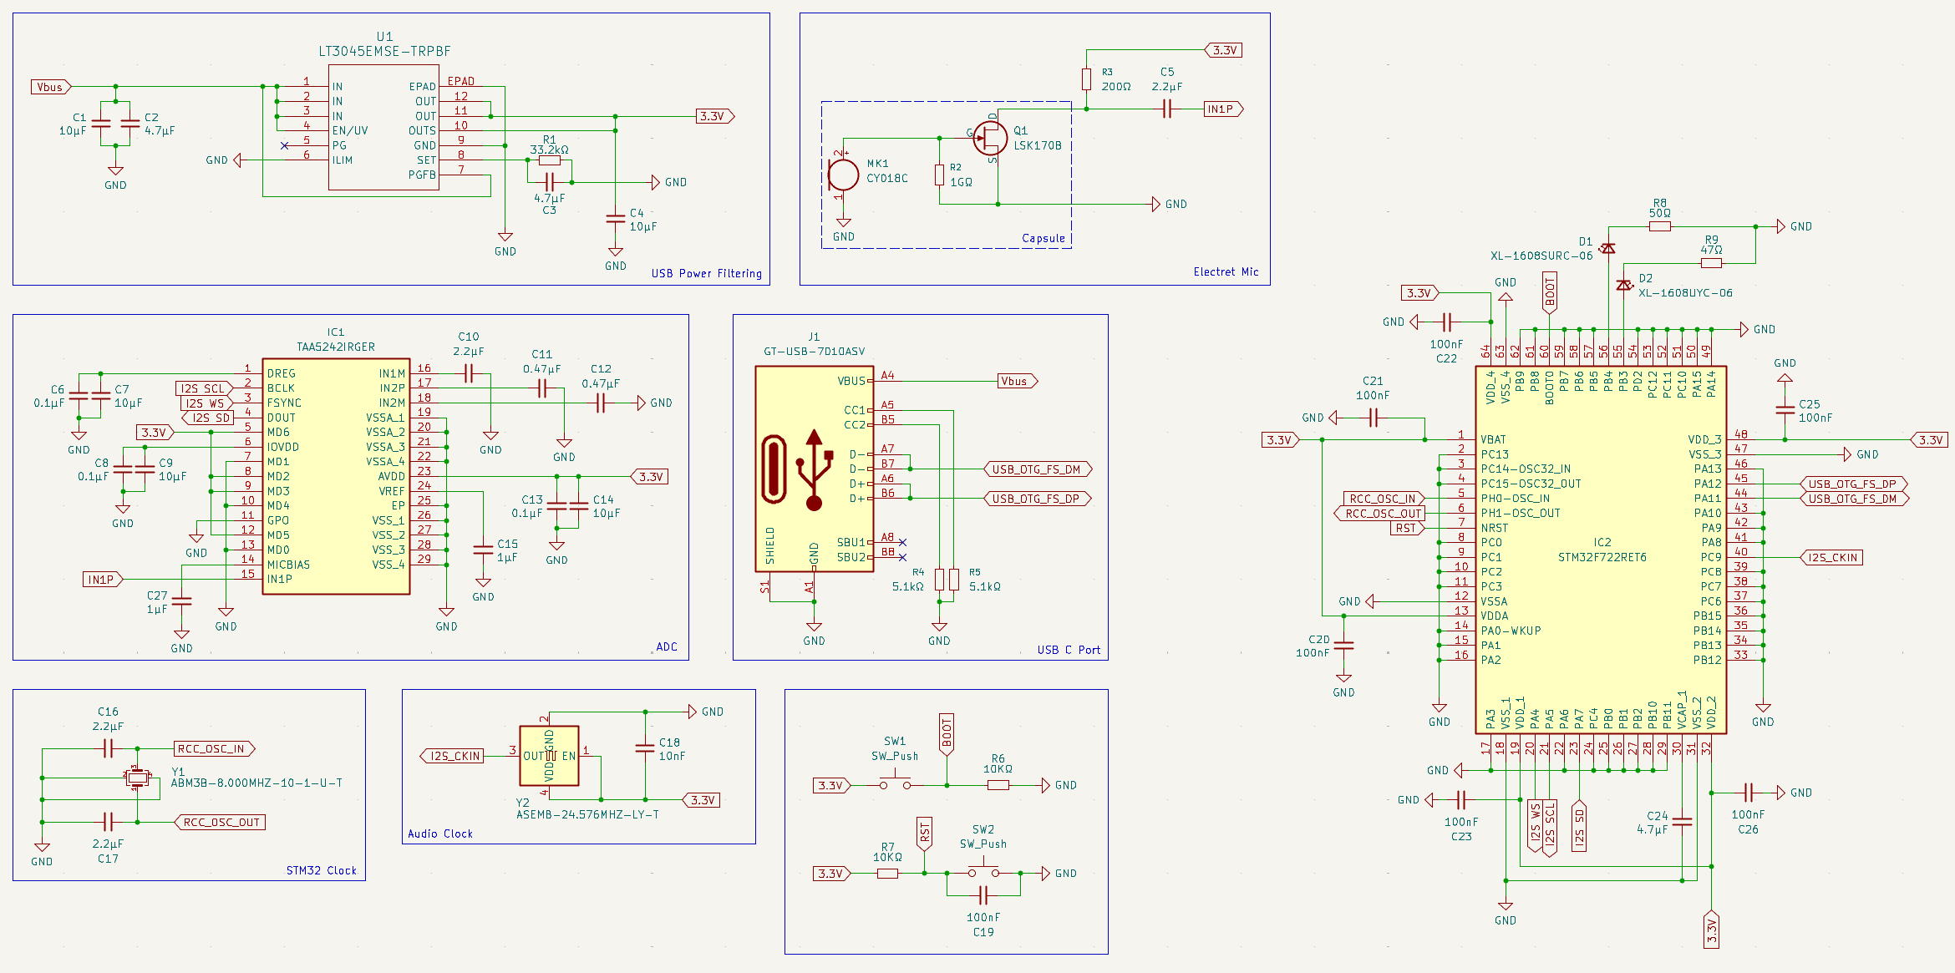Select the I2S_CKIN label at PC9
Viewport: 1955px width, 973px height.
click(x=1831, y=557)
